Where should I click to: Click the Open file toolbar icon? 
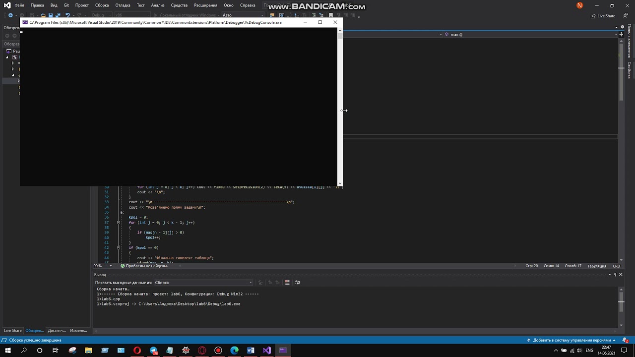(43, 15)
